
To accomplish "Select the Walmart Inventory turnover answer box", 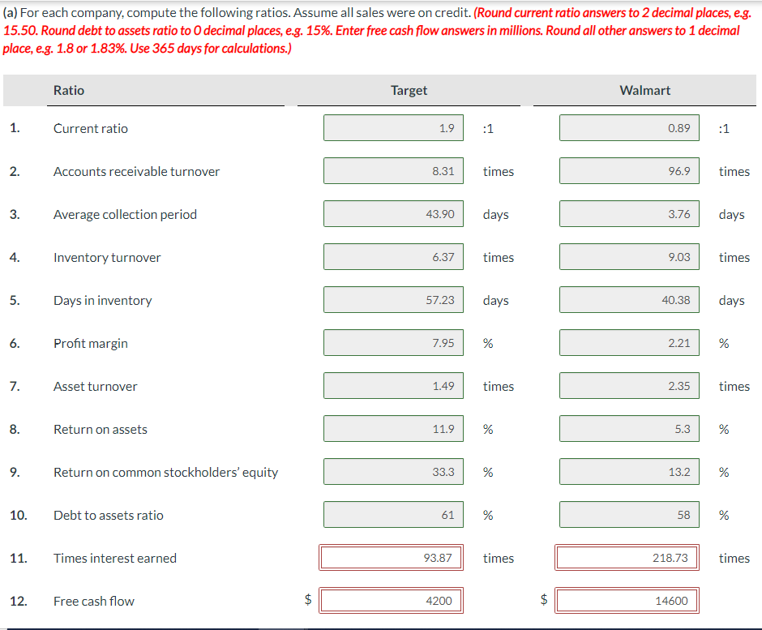I will point(629,256).
